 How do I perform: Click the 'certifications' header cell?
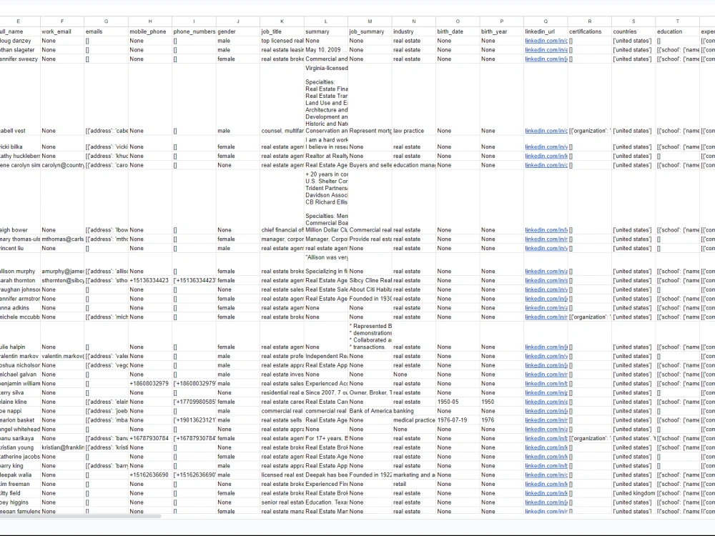pos(590,31)
